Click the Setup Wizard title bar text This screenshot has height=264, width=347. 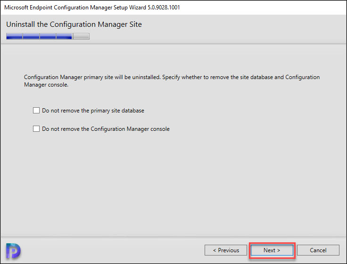pyautogui.click(x=92, y=8)
